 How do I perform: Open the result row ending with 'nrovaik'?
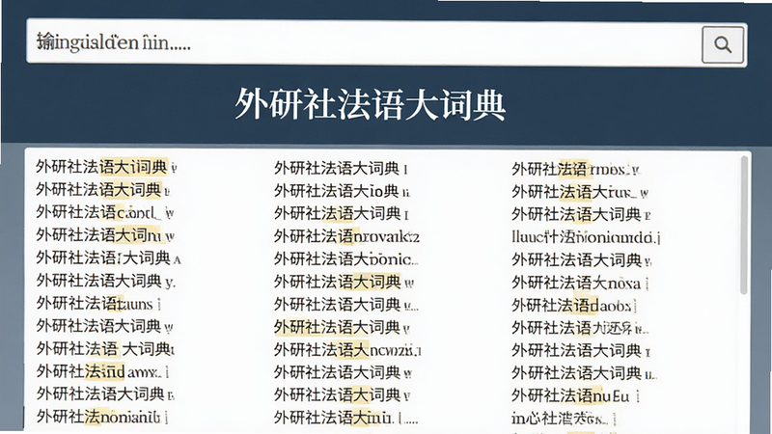346,236
